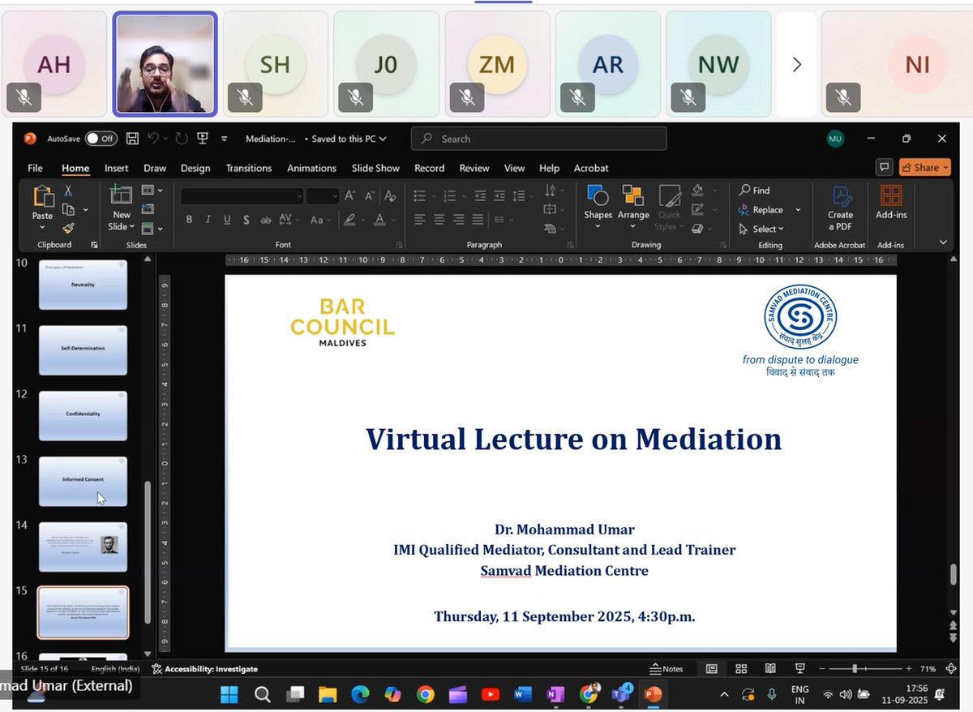Click Find in Editing group
Image resolution: width=973 pixels, height=712 pixels.
755,190
